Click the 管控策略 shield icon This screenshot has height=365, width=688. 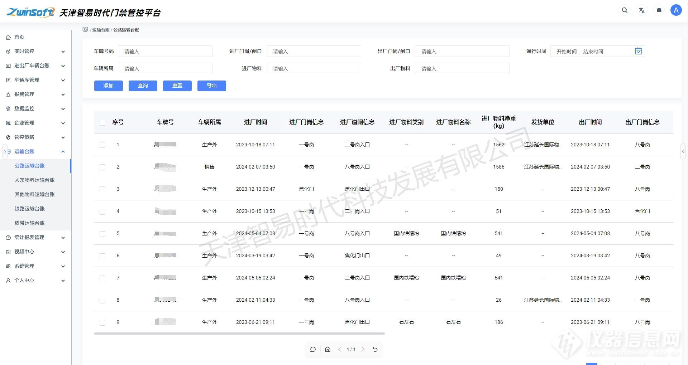[x=8, y=137]
